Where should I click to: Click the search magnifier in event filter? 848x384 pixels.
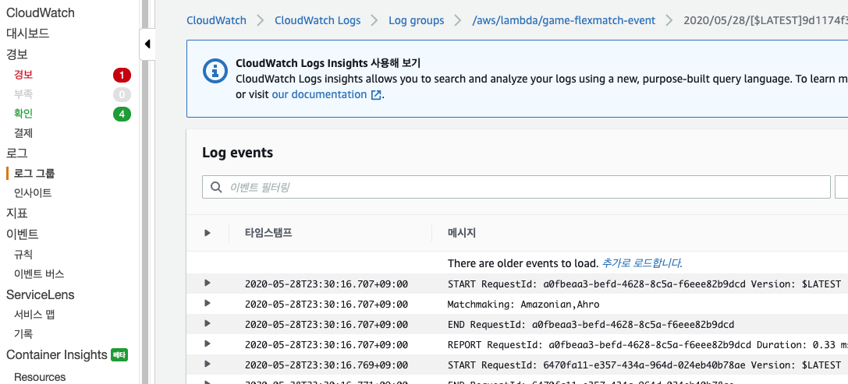tap(216, 188)
